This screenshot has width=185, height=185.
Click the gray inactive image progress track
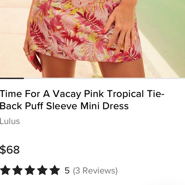click(104, 78)
